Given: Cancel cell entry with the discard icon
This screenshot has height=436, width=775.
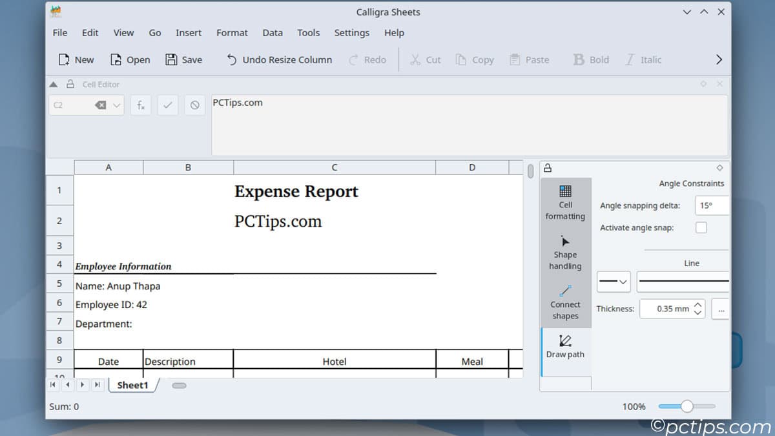Looking at the screenshot, I should click(x=194, y=105).
